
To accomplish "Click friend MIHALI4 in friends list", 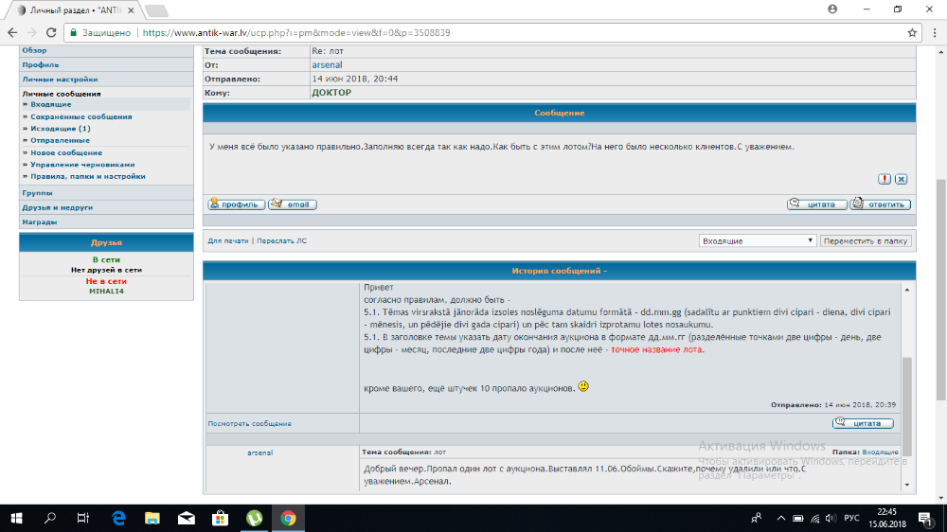I will pyautogui.click(x=106, y=291).
